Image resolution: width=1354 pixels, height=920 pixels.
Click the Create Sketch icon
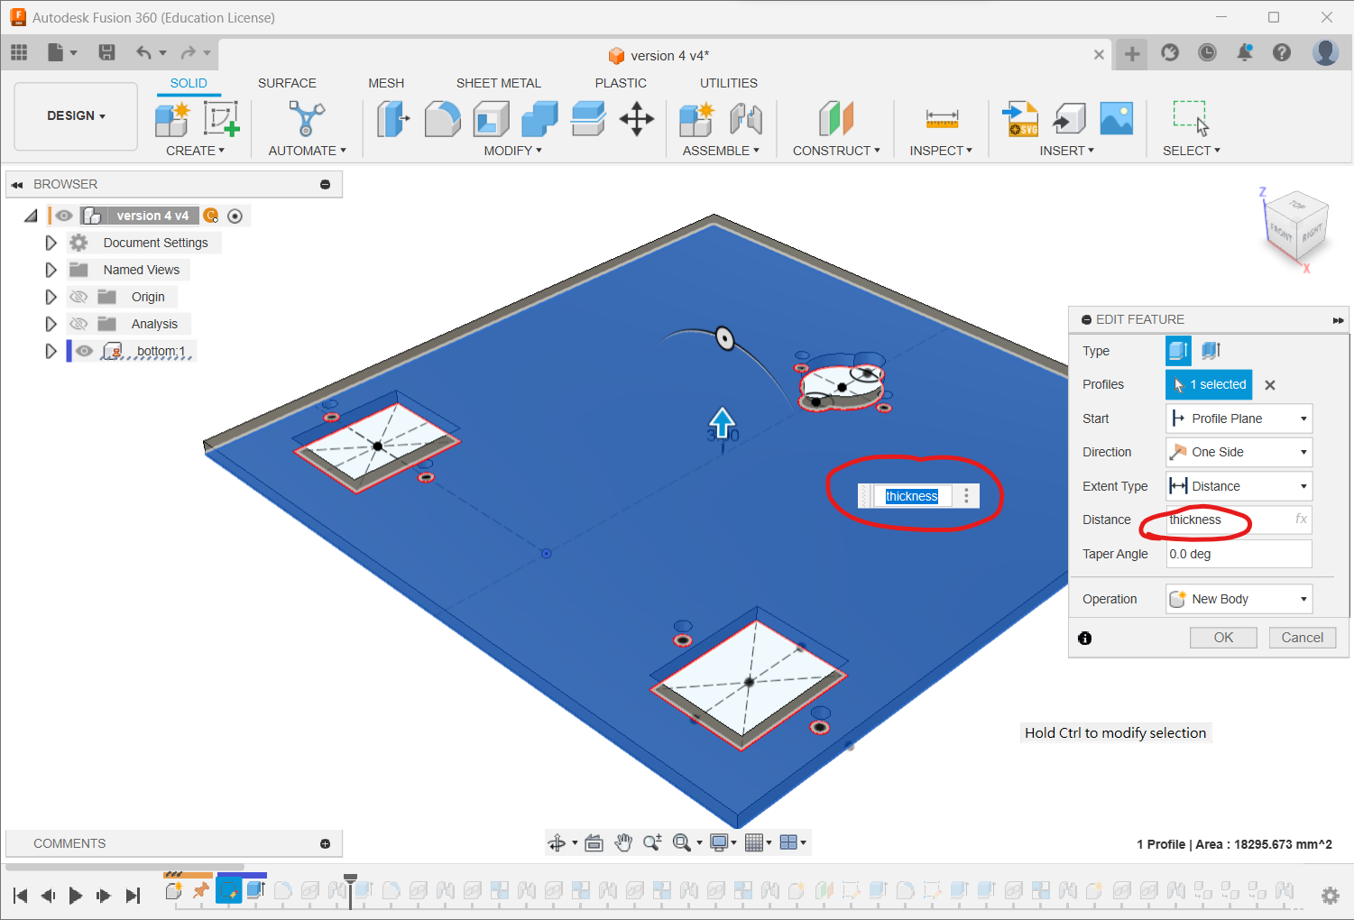[x=221, y=119]
